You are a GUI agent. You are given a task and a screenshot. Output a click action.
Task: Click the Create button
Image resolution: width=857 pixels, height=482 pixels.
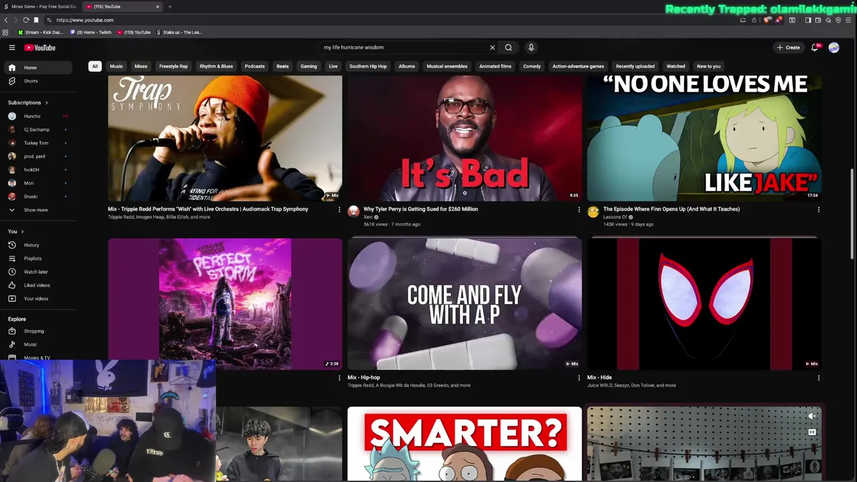pyautogui.click(x=789, y=48)
